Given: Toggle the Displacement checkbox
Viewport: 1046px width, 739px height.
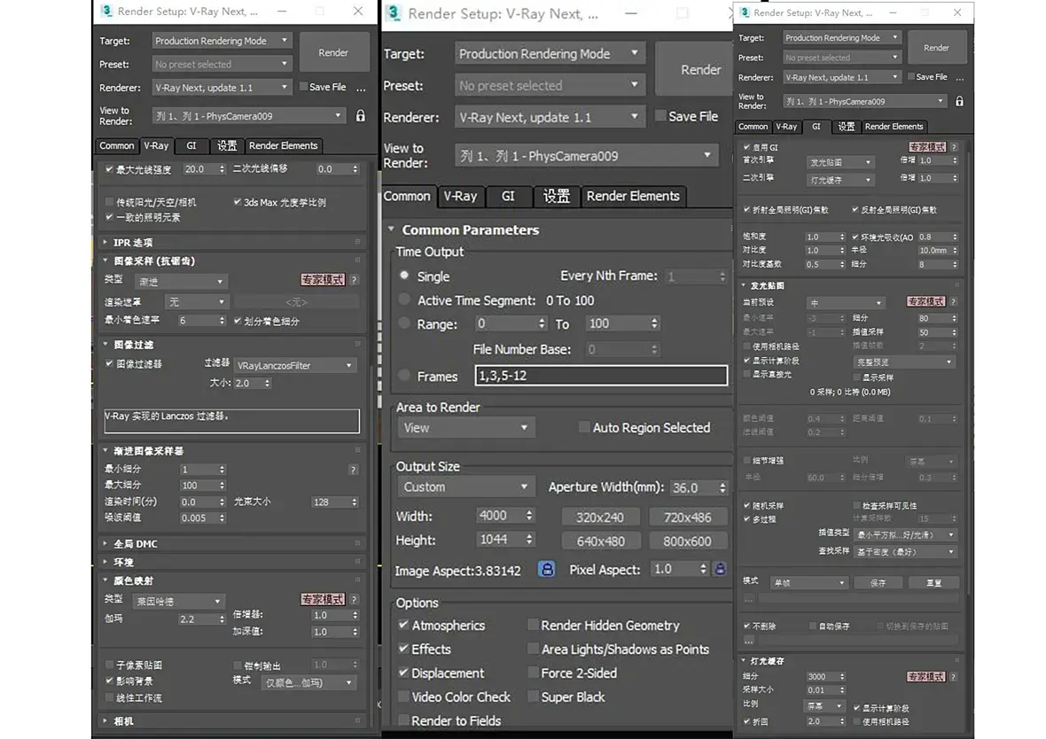Looking at the screenshot, I should [403, 673].
